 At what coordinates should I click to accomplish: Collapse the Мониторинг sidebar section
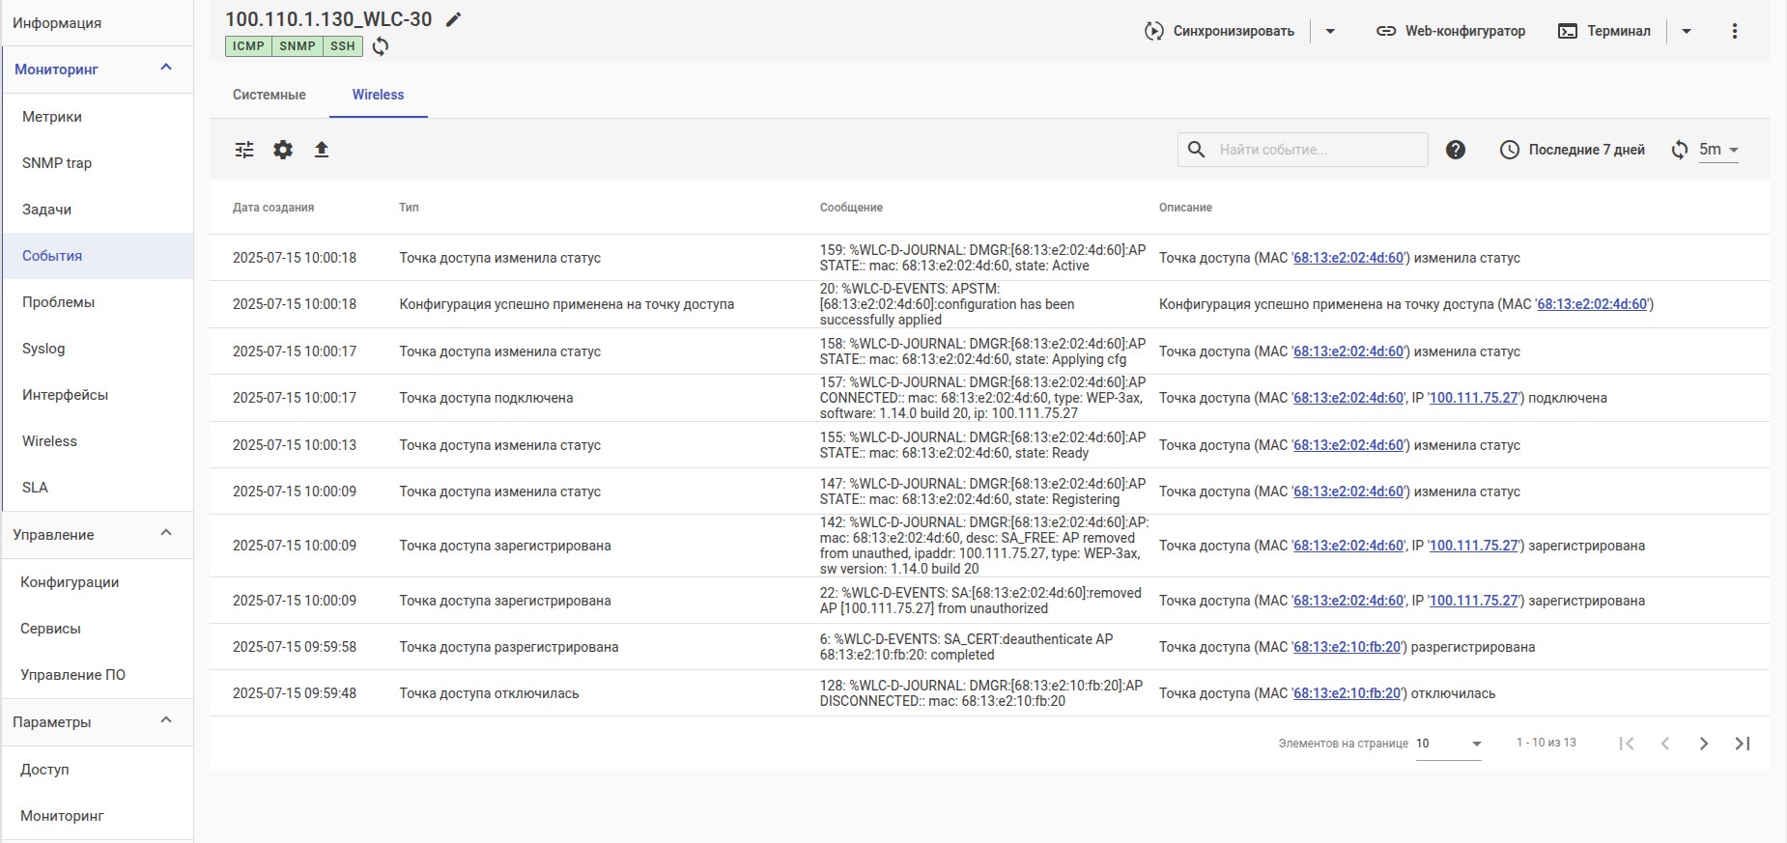(x=166, y=69)
